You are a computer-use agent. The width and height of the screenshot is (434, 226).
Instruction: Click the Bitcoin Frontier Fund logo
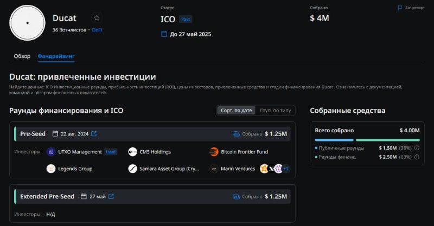pos(214,152)
